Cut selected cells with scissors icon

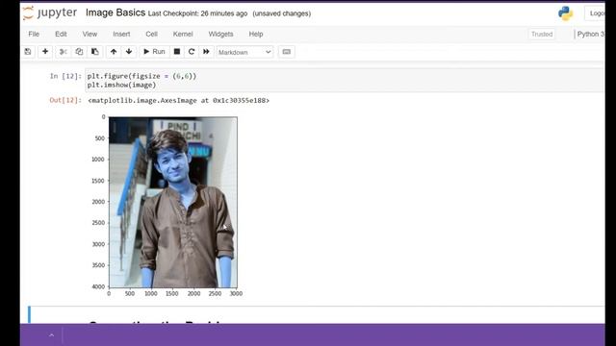tap(64, 52)
